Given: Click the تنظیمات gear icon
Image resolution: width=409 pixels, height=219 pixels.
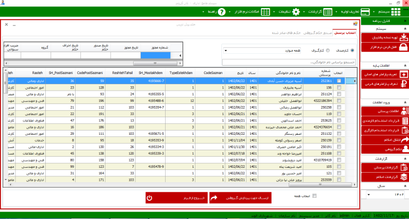Looking at the screenshot, I should [296, 12].
